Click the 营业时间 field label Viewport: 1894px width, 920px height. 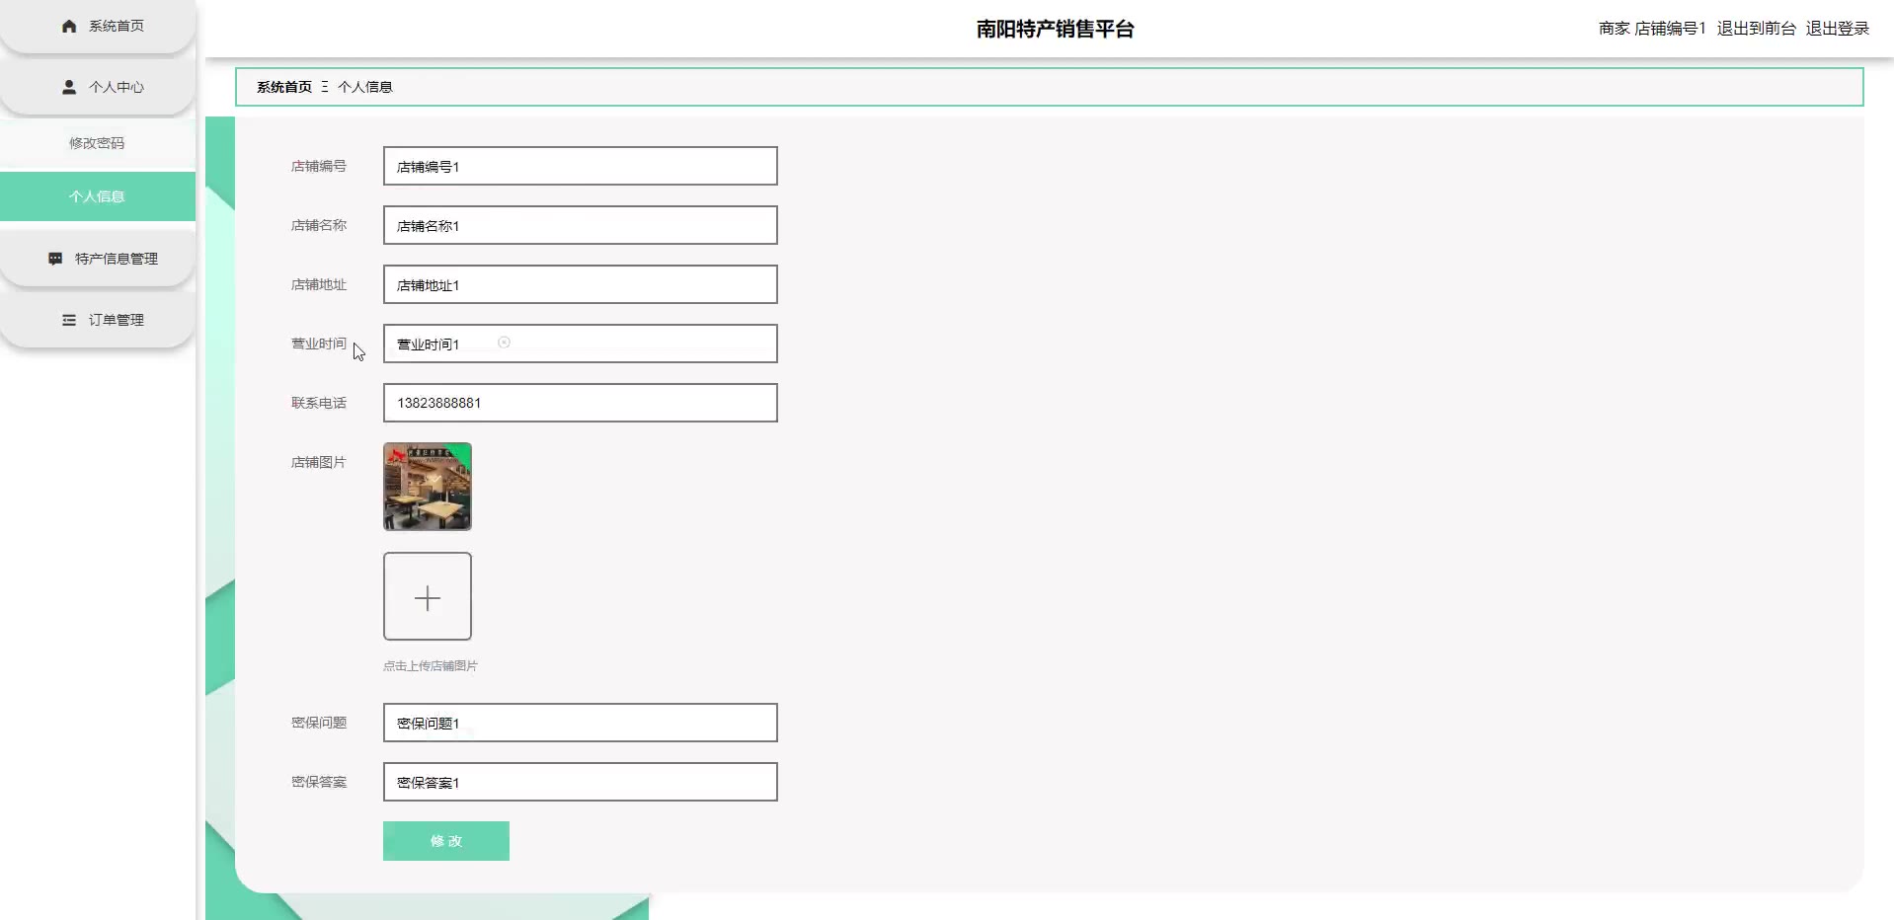point(319,344)
